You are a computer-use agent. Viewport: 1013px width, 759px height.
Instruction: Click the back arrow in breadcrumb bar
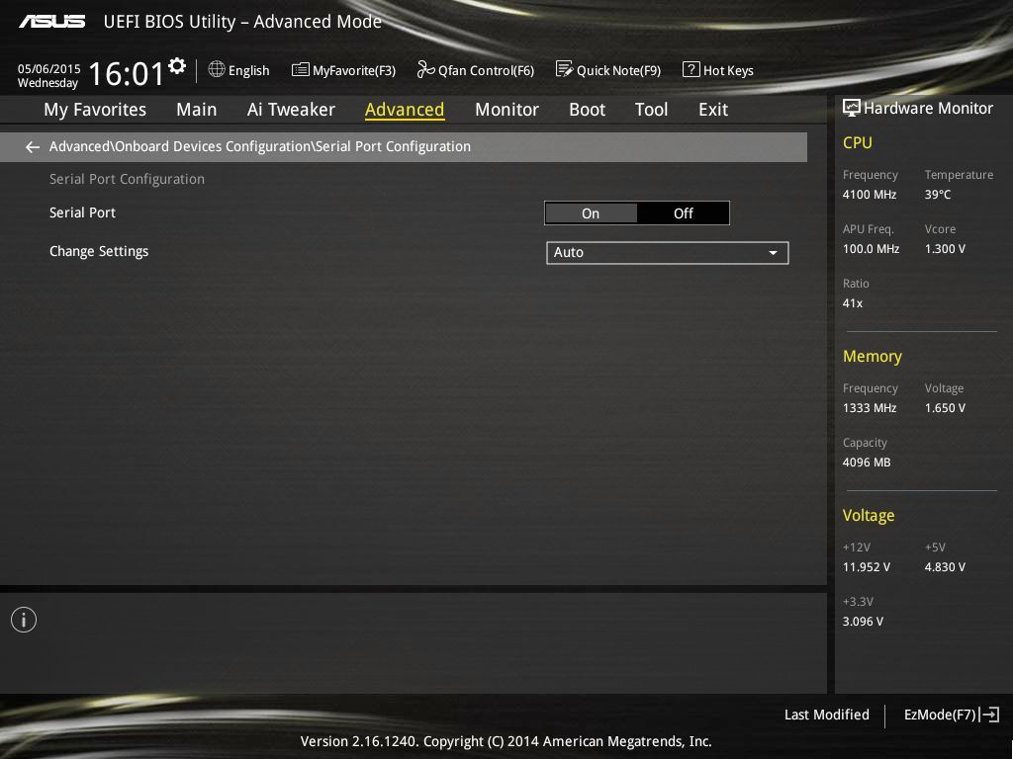(x=33, y=147)
